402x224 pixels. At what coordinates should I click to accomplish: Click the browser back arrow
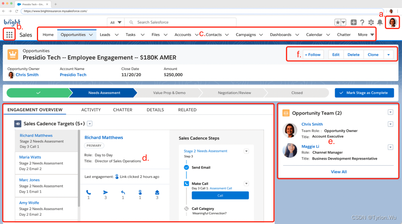pyautogui.click(x=4, y=11)
